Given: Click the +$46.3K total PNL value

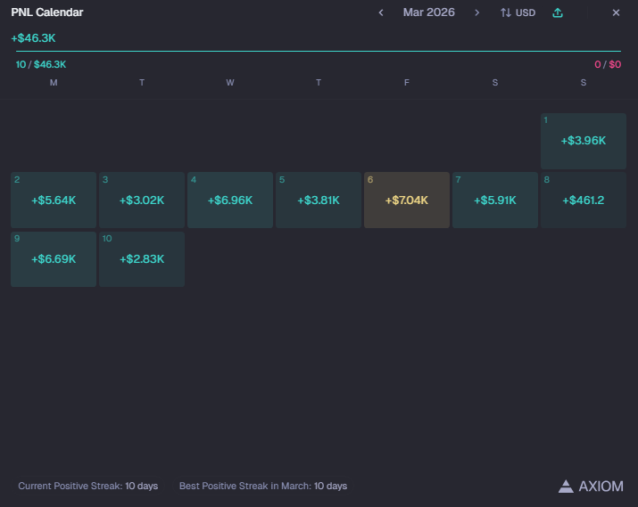Looking at the screenshot, I should (33, 38).
